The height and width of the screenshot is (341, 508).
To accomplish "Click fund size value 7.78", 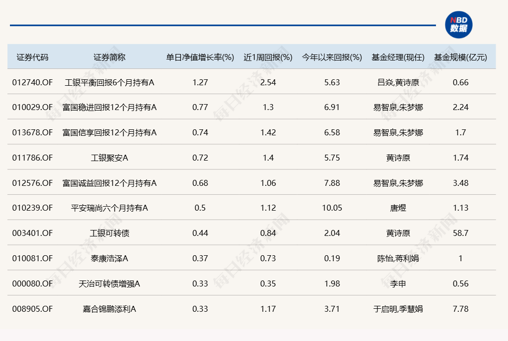I will 460,309.
